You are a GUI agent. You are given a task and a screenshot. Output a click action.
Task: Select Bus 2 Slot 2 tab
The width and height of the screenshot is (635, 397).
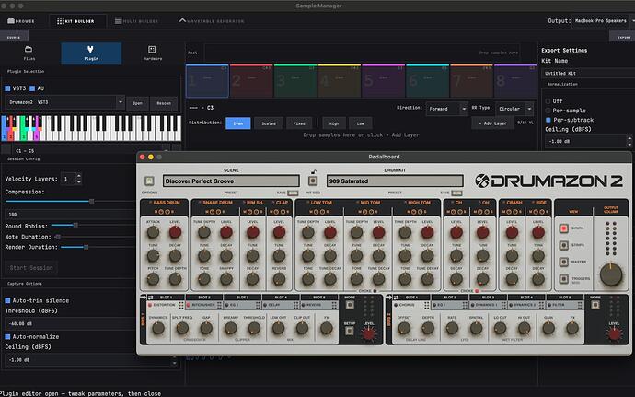tap(449, 298)
